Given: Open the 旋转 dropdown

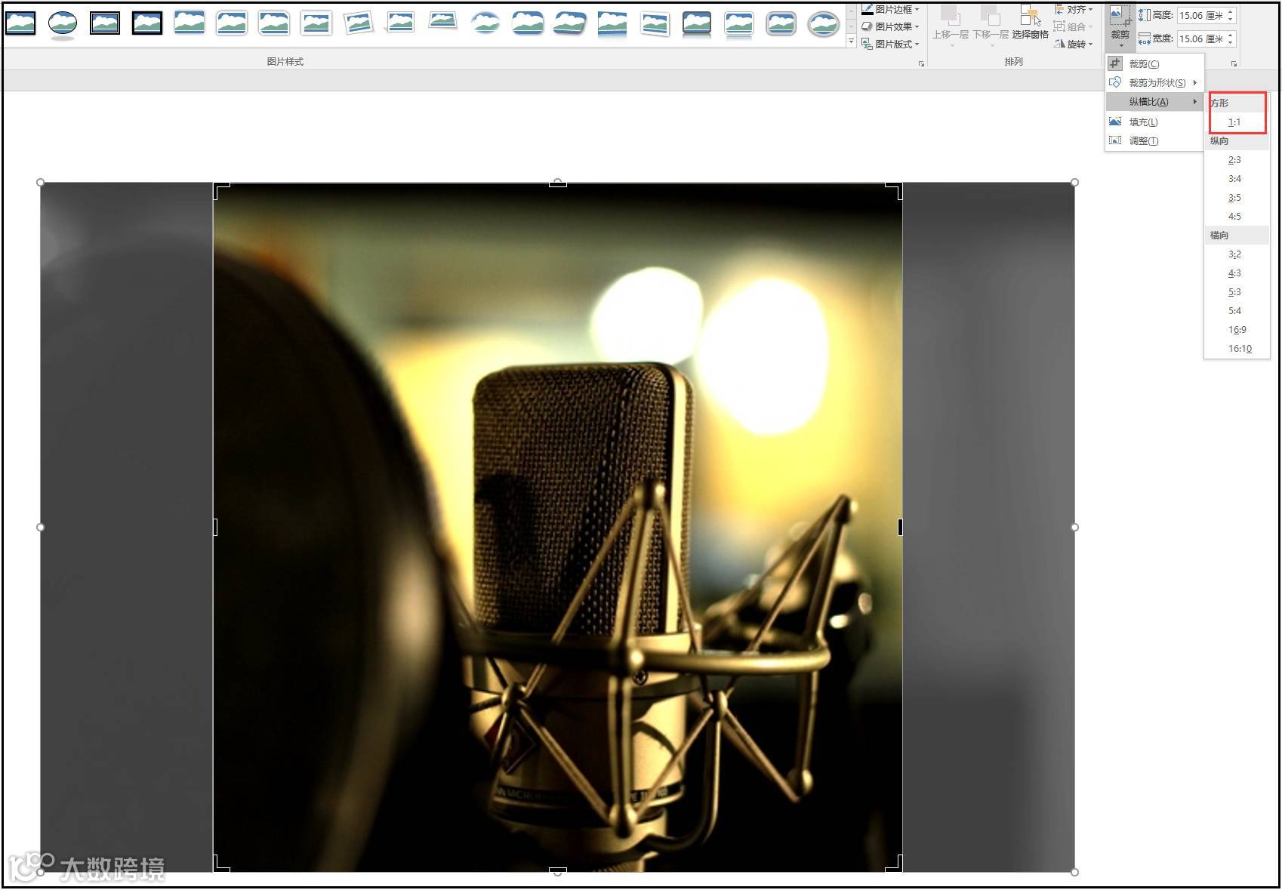Looking at the screenshot, I should coord(1074,44).
